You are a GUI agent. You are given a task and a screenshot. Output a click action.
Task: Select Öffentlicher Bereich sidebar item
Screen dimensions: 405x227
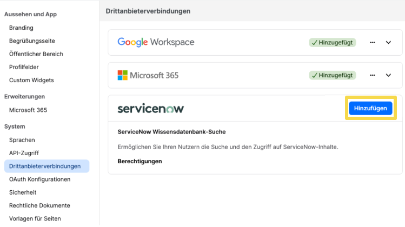click(x=36, y=54)
